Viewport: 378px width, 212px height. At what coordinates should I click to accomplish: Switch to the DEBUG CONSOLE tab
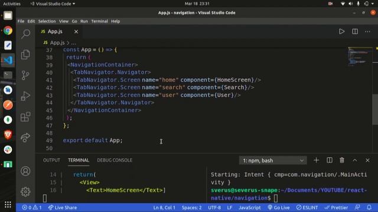115,160
